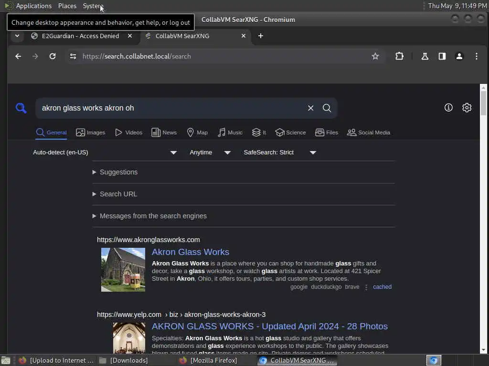Switch to Images search category

click(90, 132)
